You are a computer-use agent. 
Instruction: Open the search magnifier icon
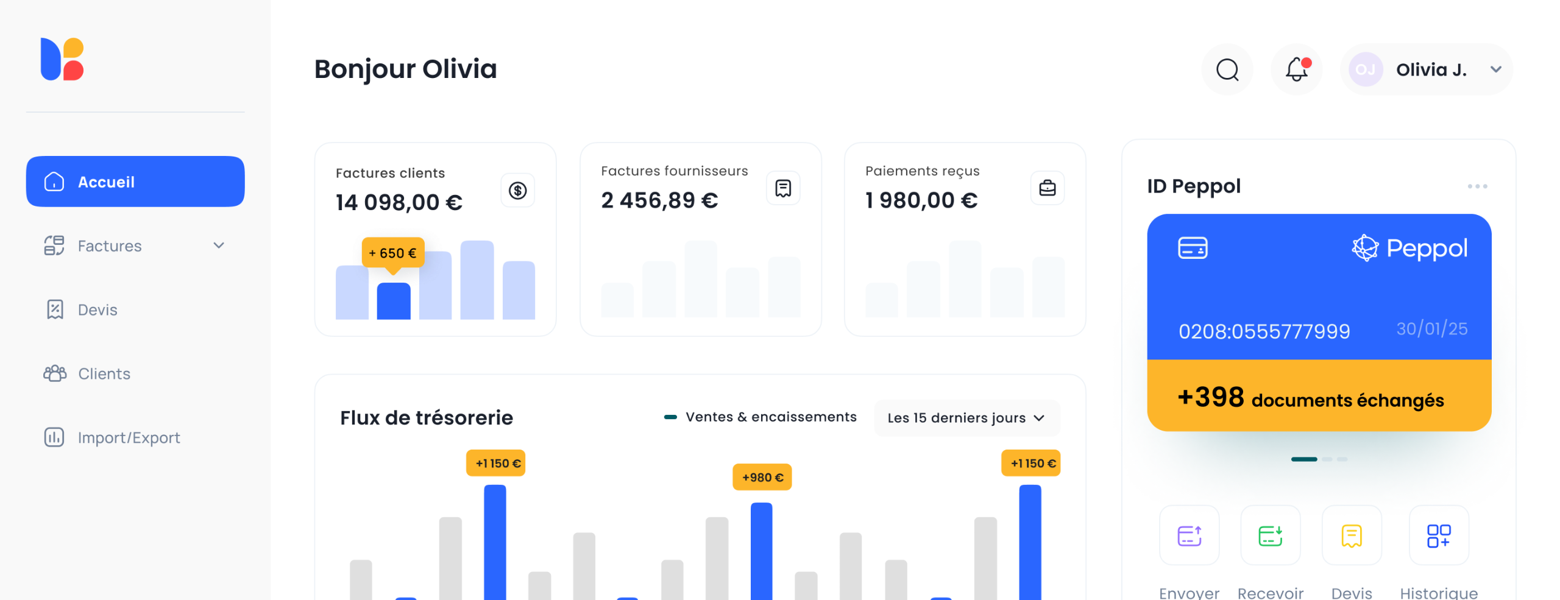point(1227,69)
